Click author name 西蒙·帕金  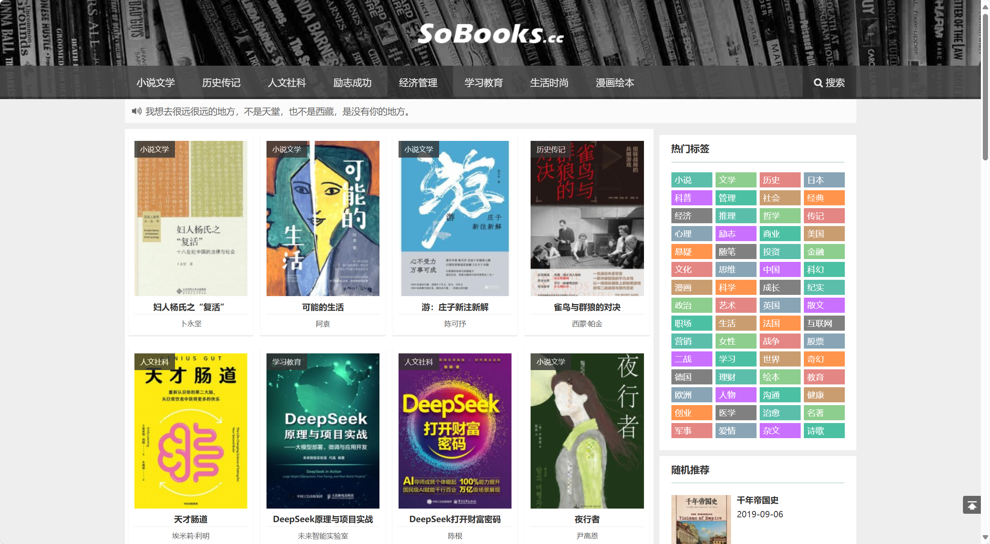pos(587,324)
